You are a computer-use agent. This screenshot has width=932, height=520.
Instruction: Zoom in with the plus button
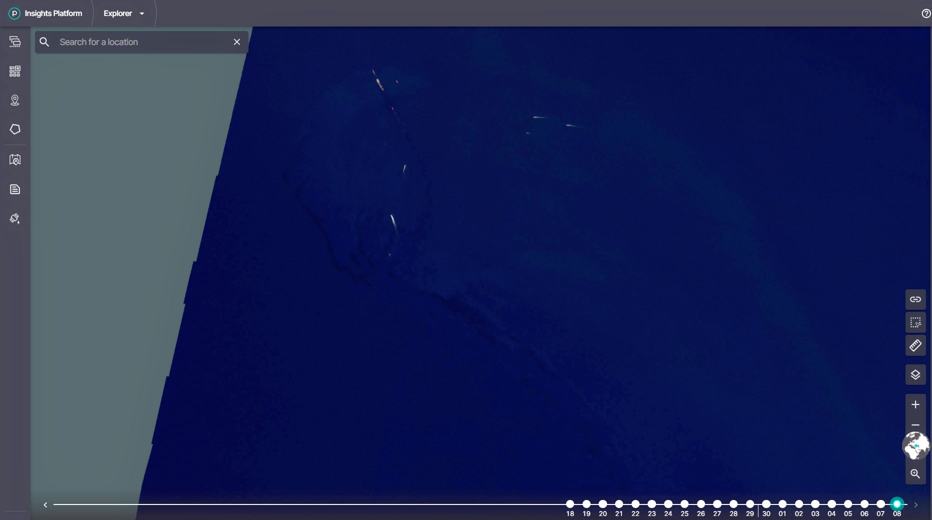click(x=915, y=404)
